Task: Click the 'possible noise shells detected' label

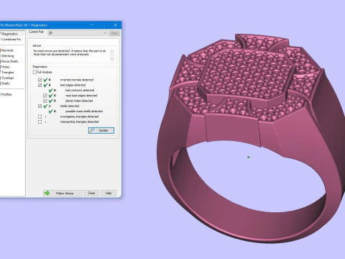Action: point(84,112)
